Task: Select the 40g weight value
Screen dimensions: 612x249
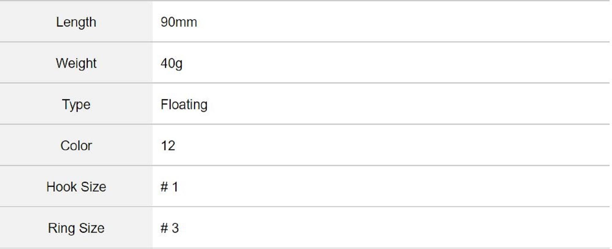Action: tap(171, 63)
